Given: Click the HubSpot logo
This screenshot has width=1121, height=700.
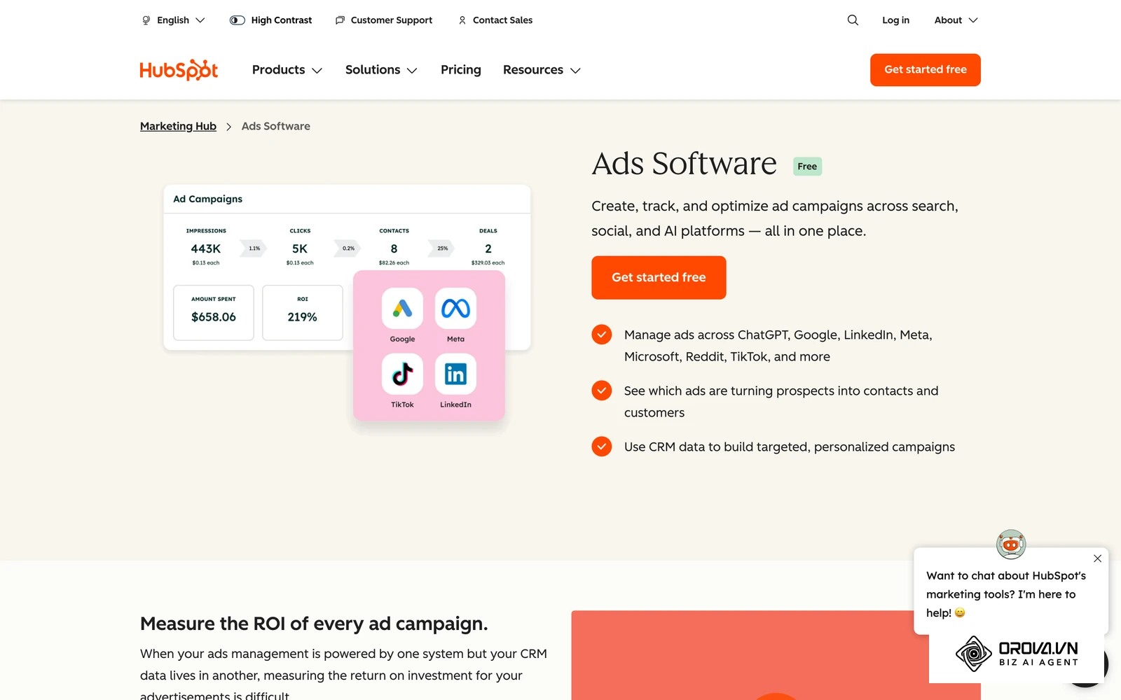Looking at the screenshot, I should click(x=179, y=70).
